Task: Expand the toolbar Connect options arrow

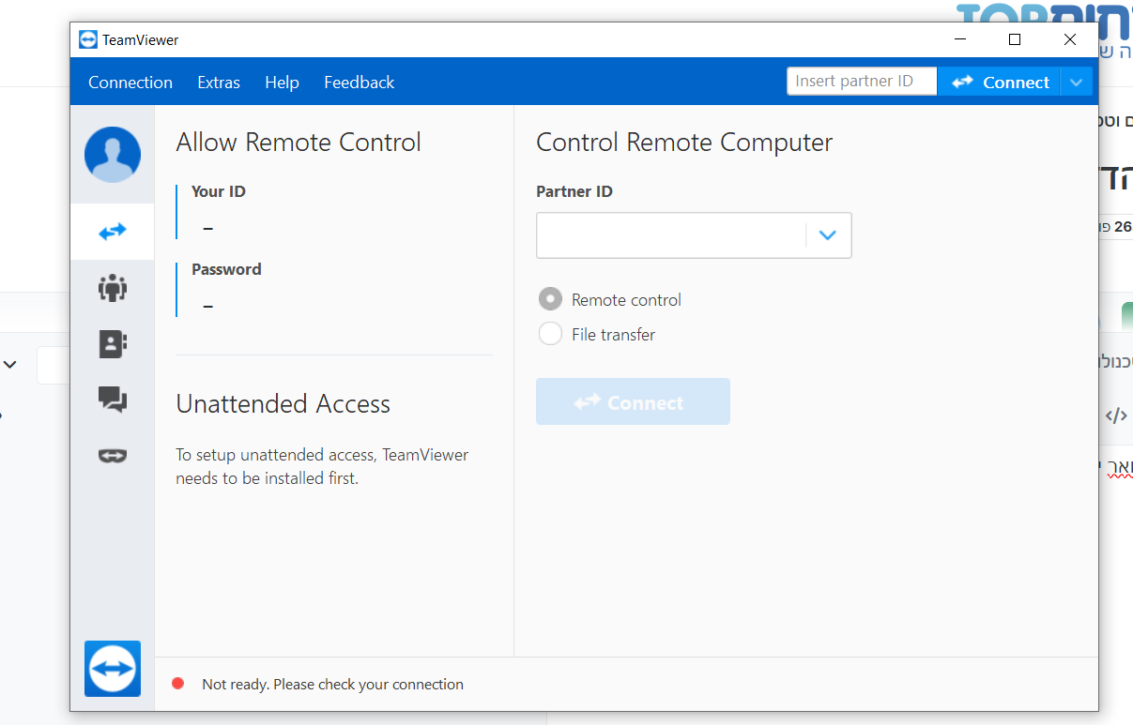Action: 1077,83
